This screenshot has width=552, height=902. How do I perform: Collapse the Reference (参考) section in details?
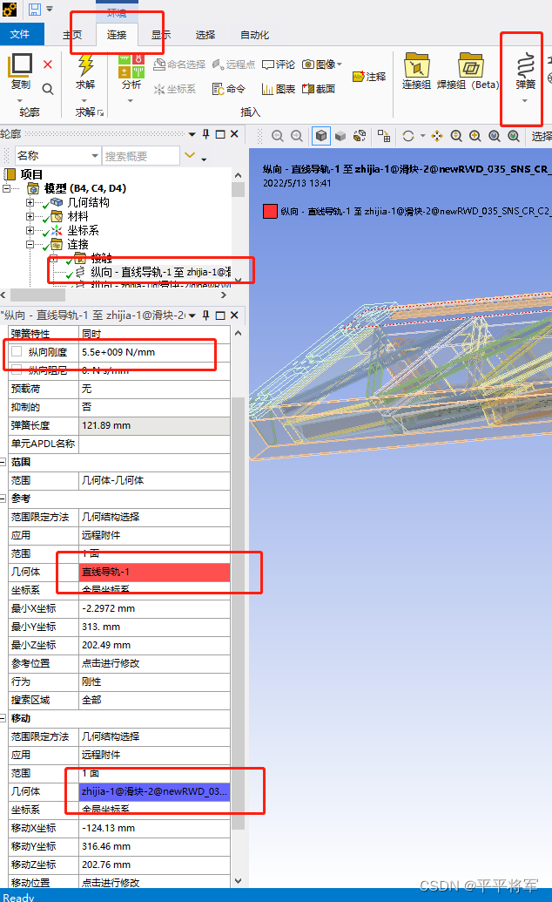click(x=3, y=498)
